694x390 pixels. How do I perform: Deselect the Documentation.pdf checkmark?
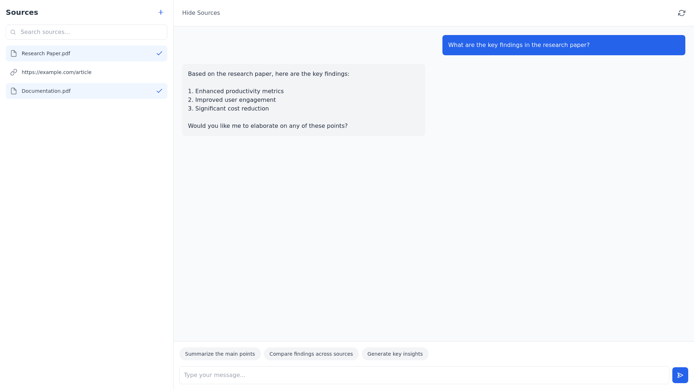click(159, 91)
